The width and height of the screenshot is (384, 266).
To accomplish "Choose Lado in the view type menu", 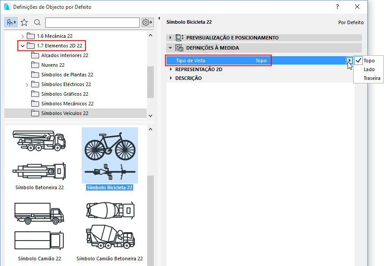I will [x=369, y=69].
